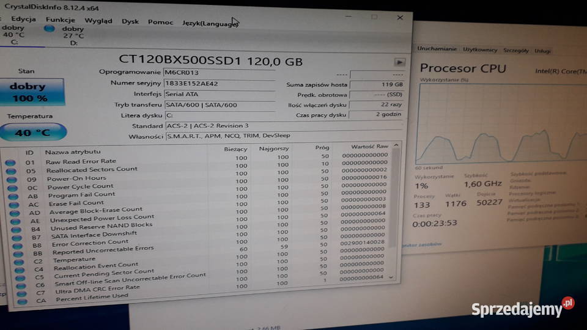The width and height of the screenshot is (587, 330).
Task: Click status icon of Unexpected Power Loss Count
Action: (x=15, y=221)
